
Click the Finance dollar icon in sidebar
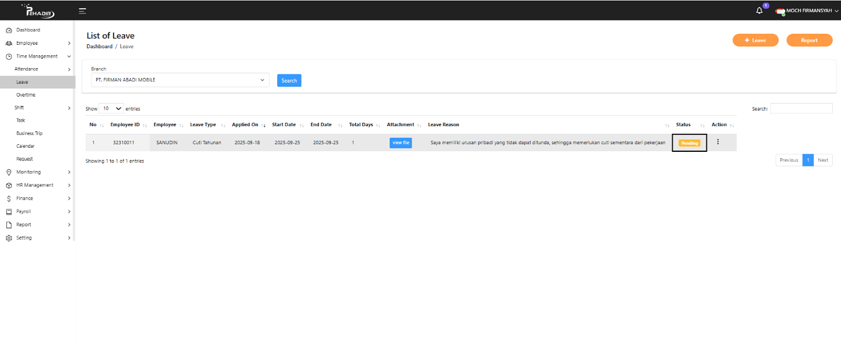pos(9,198)
